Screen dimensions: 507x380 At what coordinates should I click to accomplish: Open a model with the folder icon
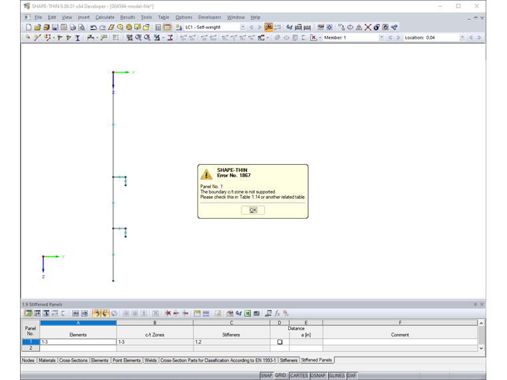click(37, 27)
